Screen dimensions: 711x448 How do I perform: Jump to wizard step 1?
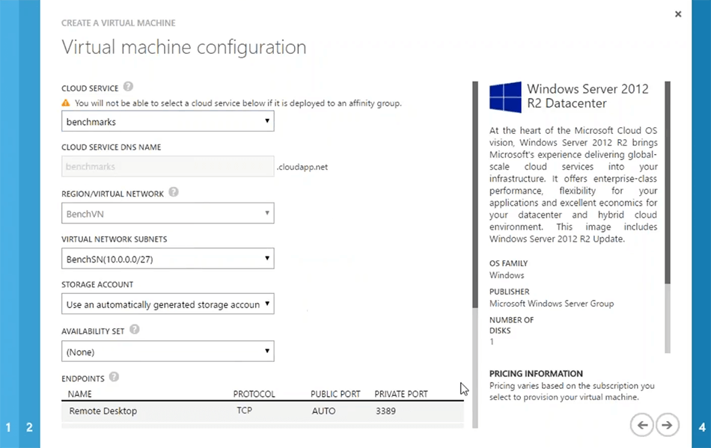[9, 427]
